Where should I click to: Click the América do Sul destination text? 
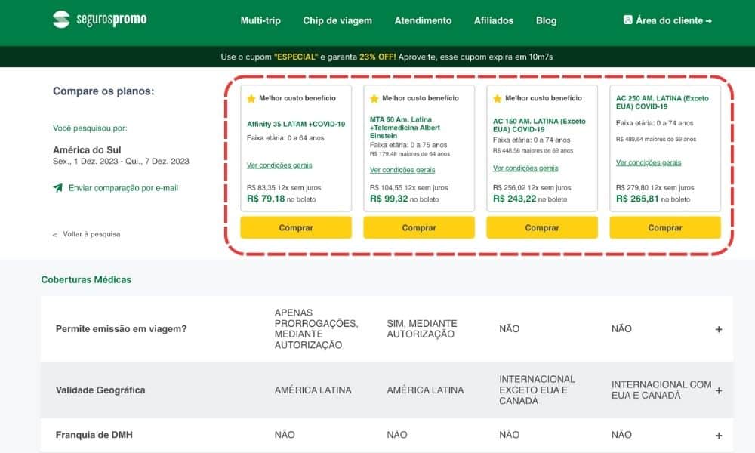click(87, 149)
